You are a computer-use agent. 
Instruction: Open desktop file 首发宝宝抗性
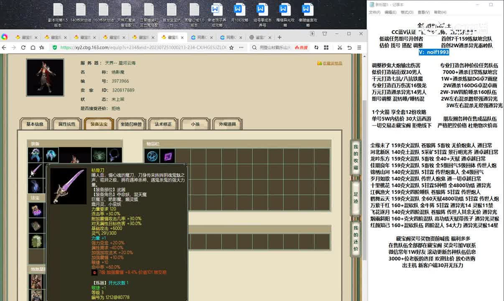[171, 15]
